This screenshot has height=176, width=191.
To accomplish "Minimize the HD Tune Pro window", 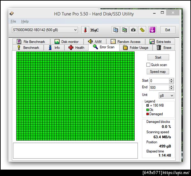I will (154, 13).
